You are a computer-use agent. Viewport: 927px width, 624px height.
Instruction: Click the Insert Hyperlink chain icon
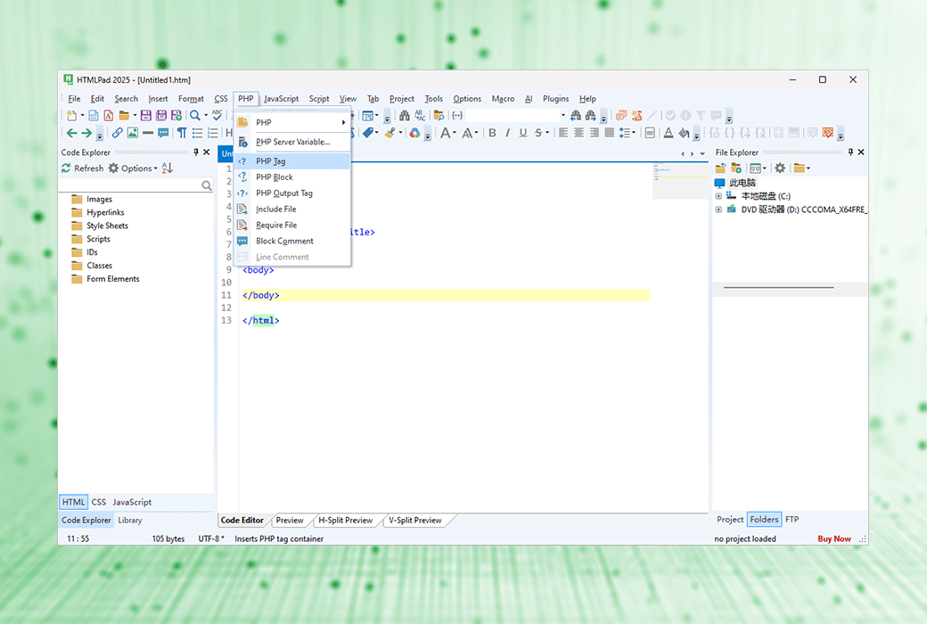[117, 133]
